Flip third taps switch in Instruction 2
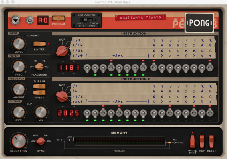This screenshot has height=159, width=227. pos(103,113)
